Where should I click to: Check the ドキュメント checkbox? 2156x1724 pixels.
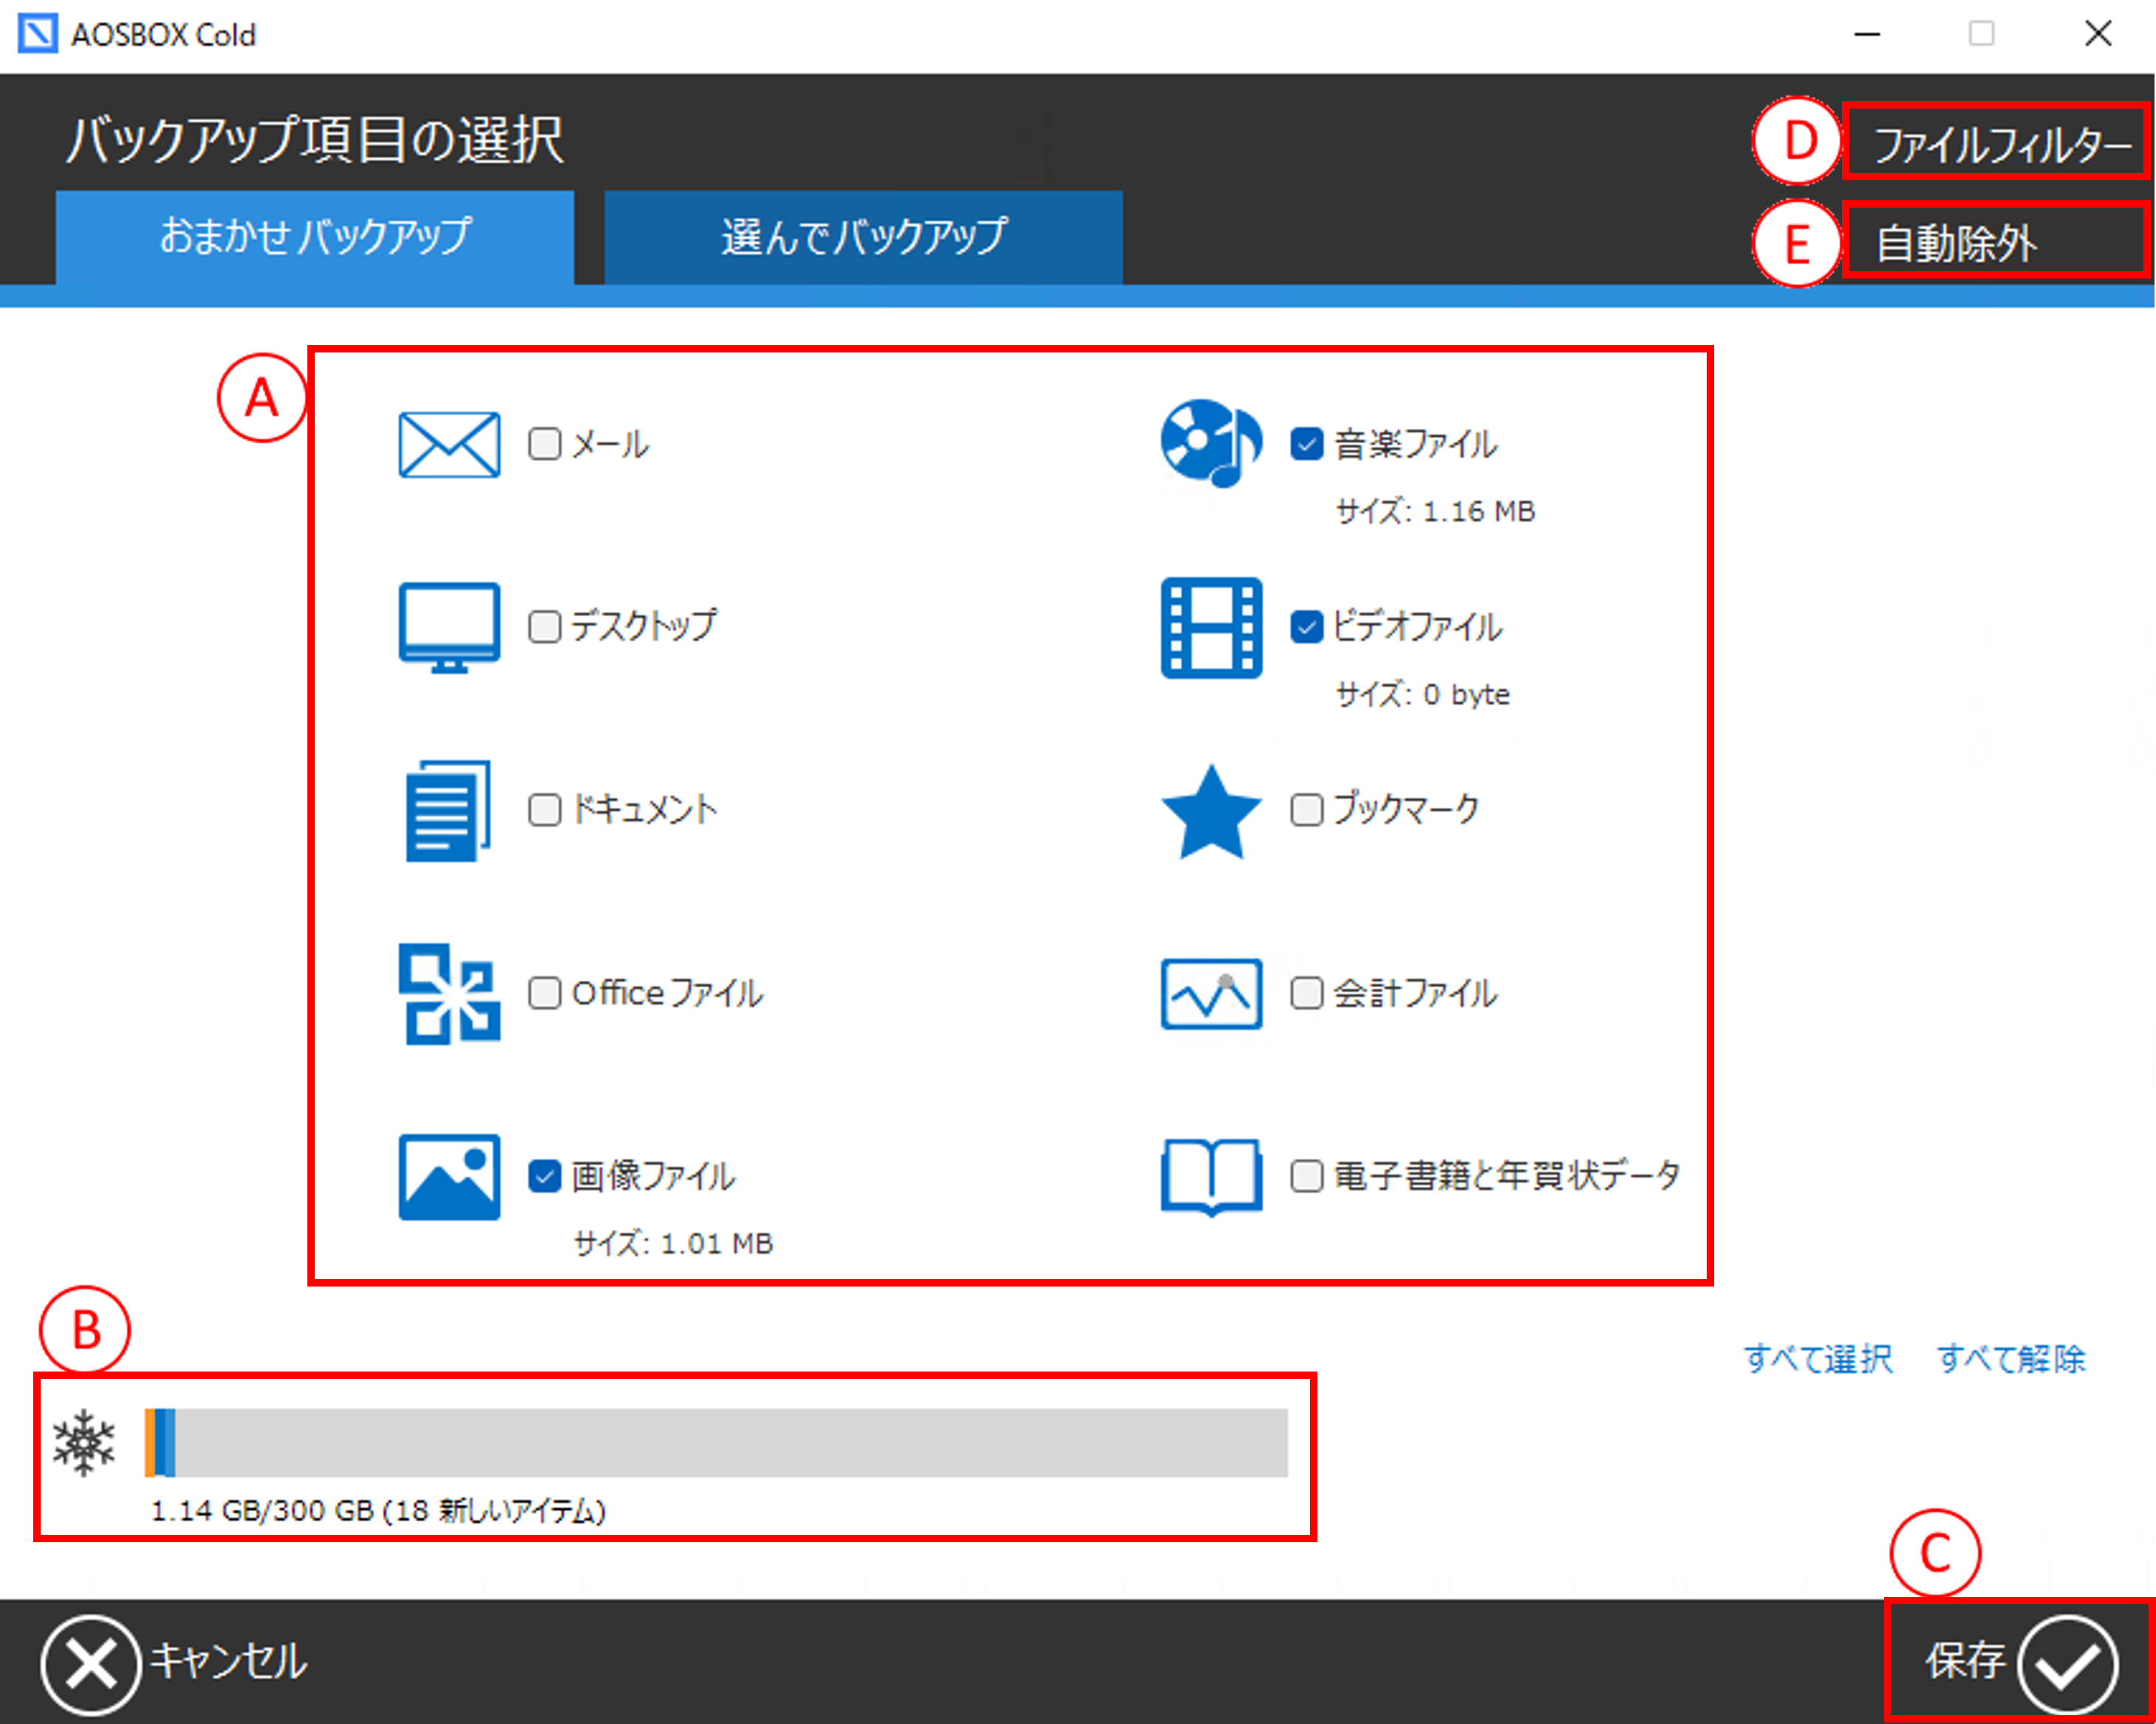544,809
